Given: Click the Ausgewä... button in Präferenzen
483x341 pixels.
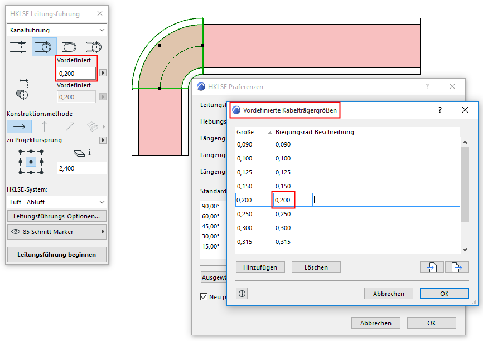Looking at the screenshot, I should [214, 277].
